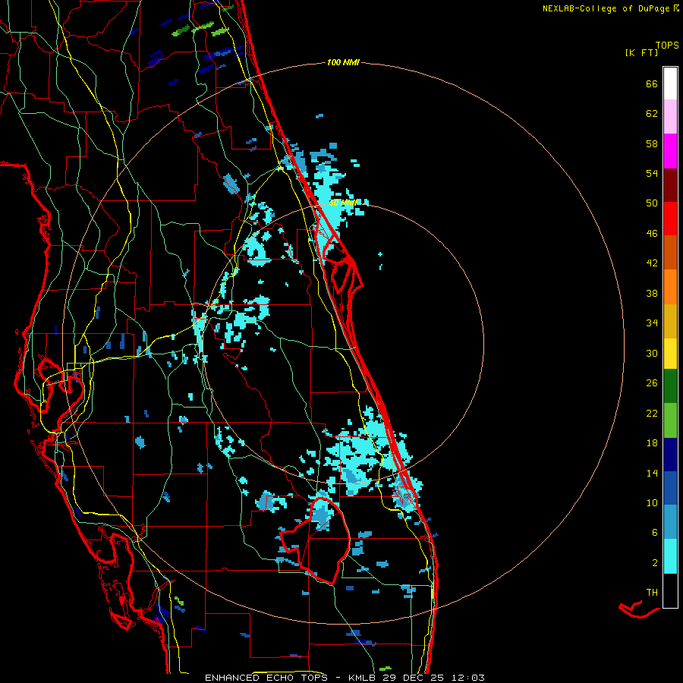Click the cyan legend swatch
Image resolution: width=683 pixels, height=683 pixels.
click(x=670, y=556)
